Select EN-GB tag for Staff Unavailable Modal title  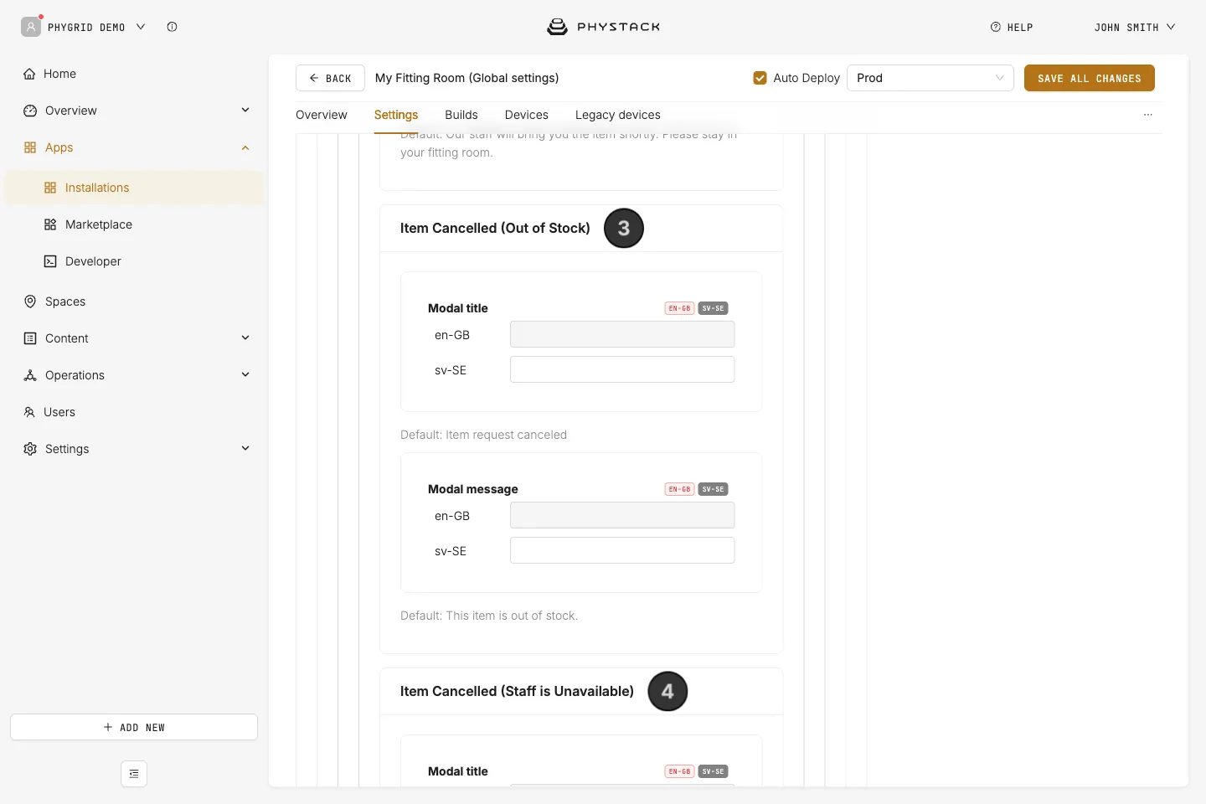point(679,771)
